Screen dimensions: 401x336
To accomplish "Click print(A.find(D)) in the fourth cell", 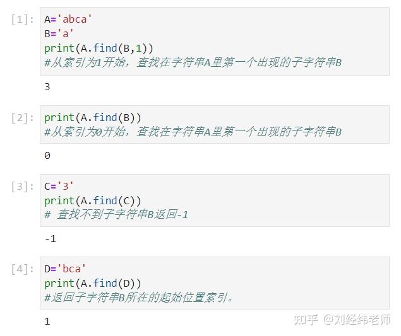I will click(x=93, y=284).
